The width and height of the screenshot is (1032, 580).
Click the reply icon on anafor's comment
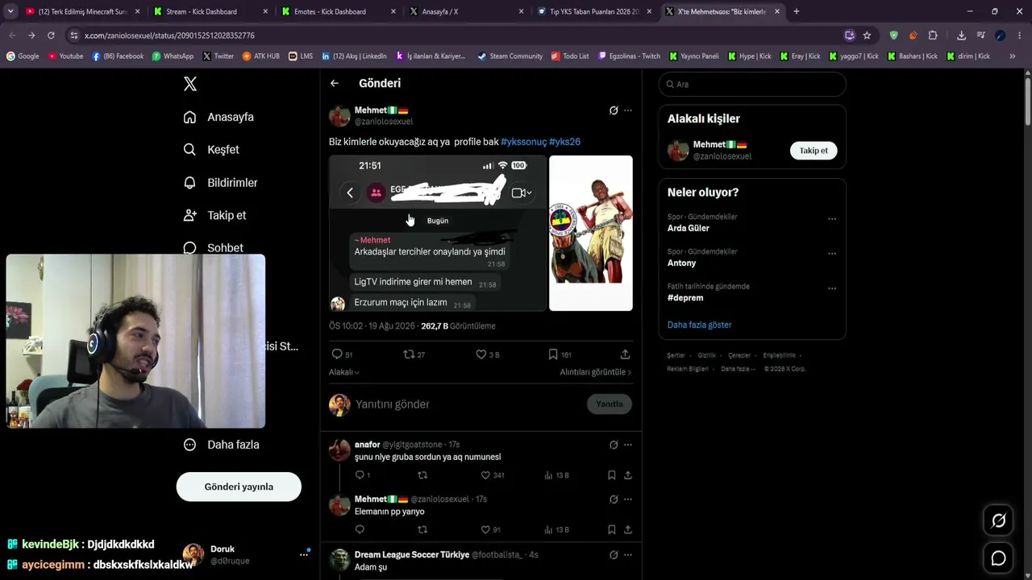point(360,475)
